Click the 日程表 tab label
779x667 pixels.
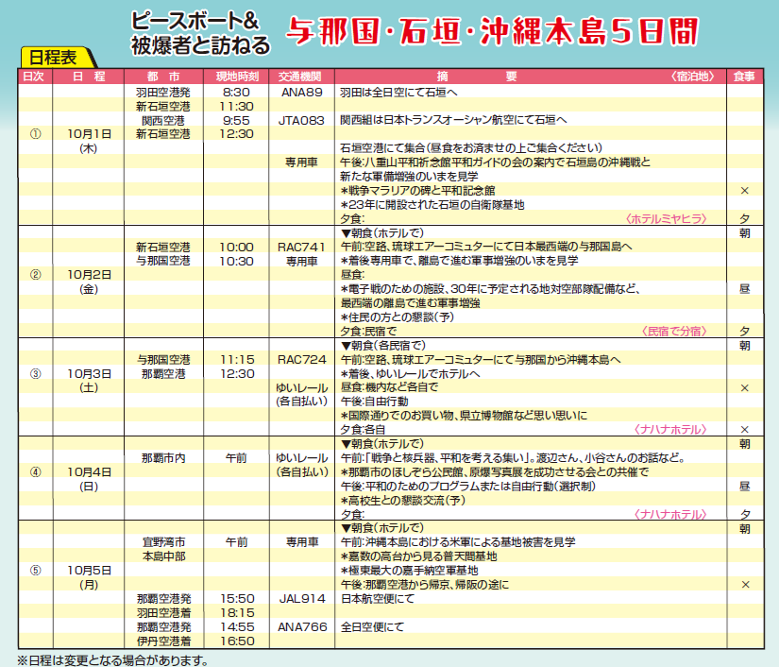click(56, 59)
